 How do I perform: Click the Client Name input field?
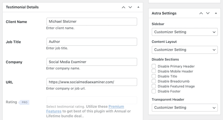coord(92,22)
